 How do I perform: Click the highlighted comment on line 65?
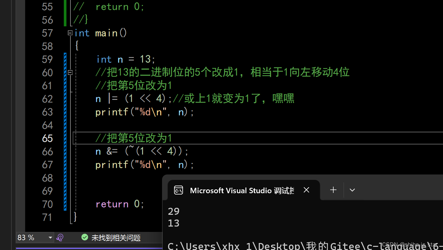coord(134,138)
